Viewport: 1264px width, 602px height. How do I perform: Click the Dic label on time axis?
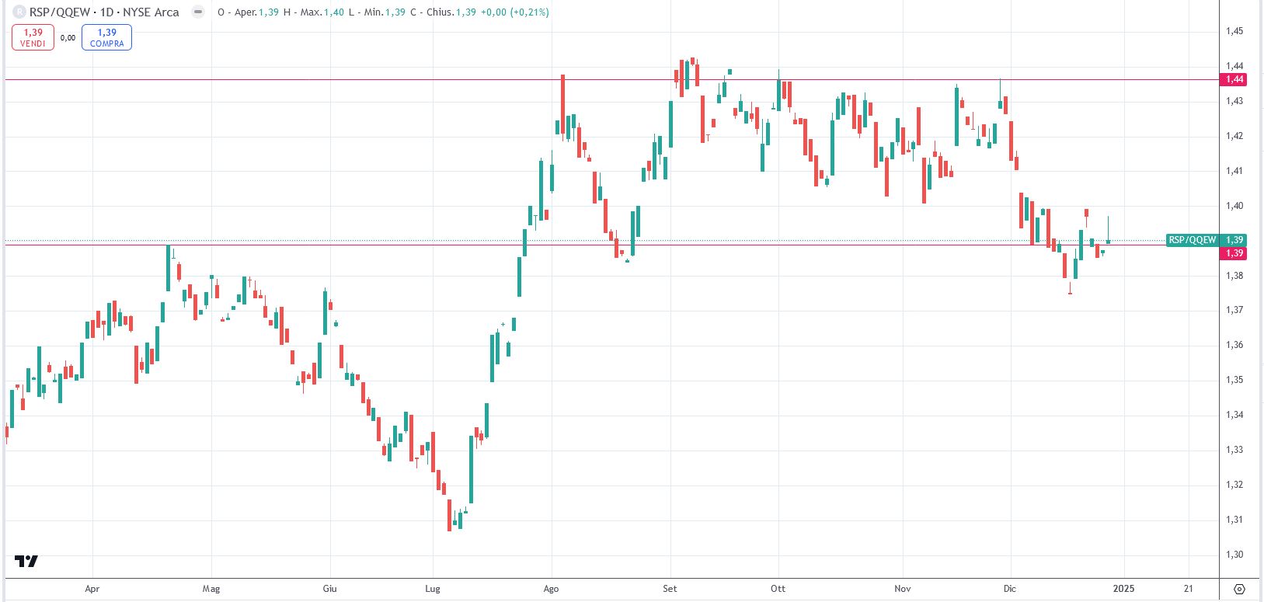pyautogui.click(x=1009, y=589)
